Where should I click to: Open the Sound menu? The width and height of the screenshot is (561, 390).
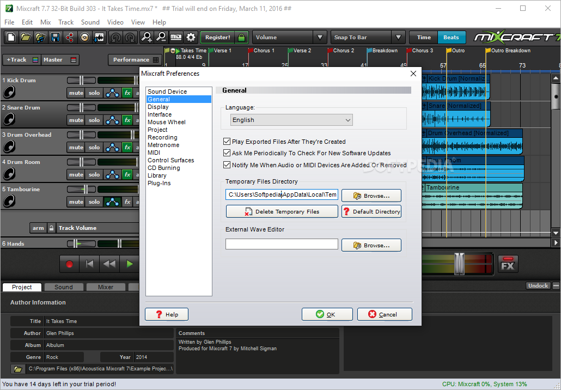(90, 22)
